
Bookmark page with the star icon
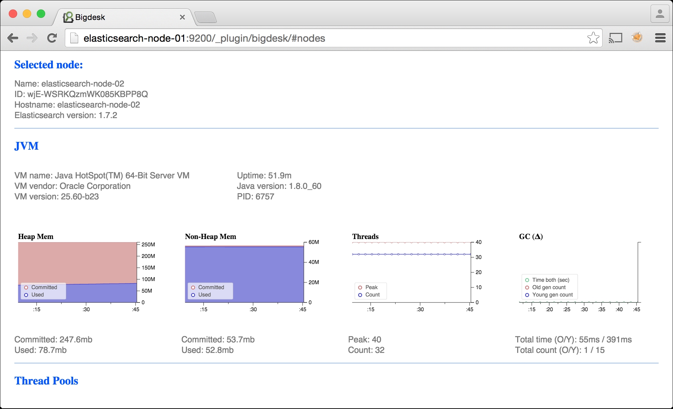593,38
